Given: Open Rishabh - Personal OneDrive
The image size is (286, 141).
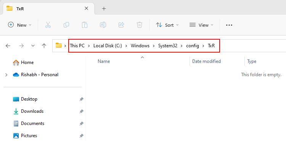Looking at the screenshot, I should pyautogui.click(x=35, y=75).
